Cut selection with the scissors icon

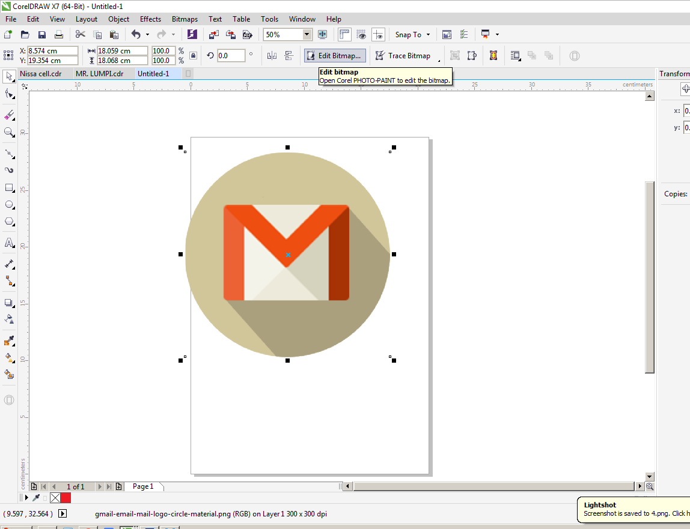[80, 34]
